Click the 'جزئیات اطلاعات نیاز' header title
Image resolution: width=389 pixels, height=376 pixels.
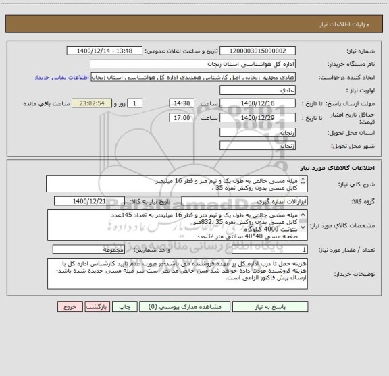pyautogui.click(x=344, y=24)
